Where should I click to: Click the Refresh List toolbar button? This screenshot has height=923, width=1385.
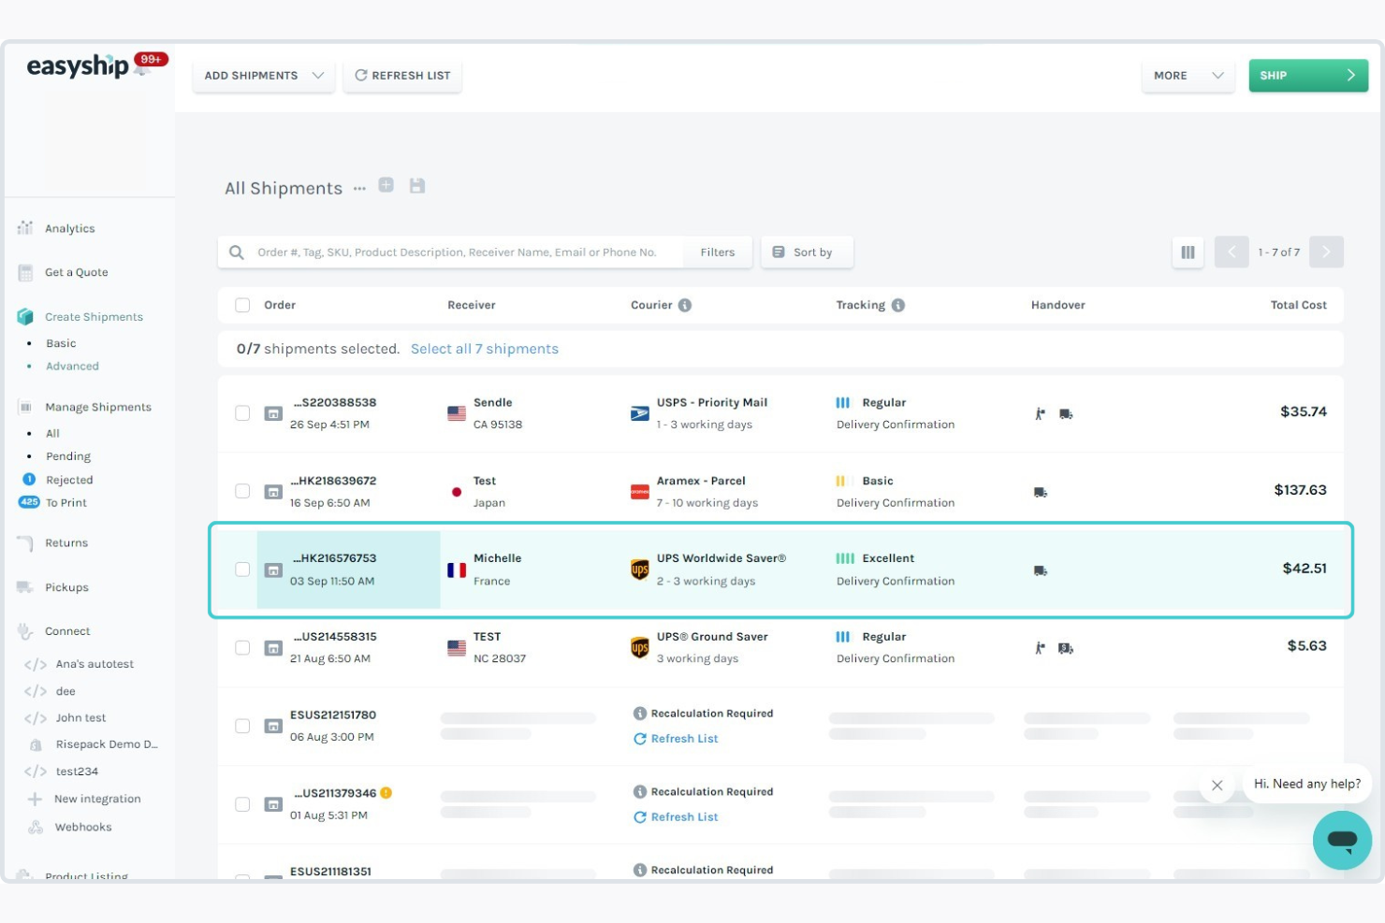(403, 76)
